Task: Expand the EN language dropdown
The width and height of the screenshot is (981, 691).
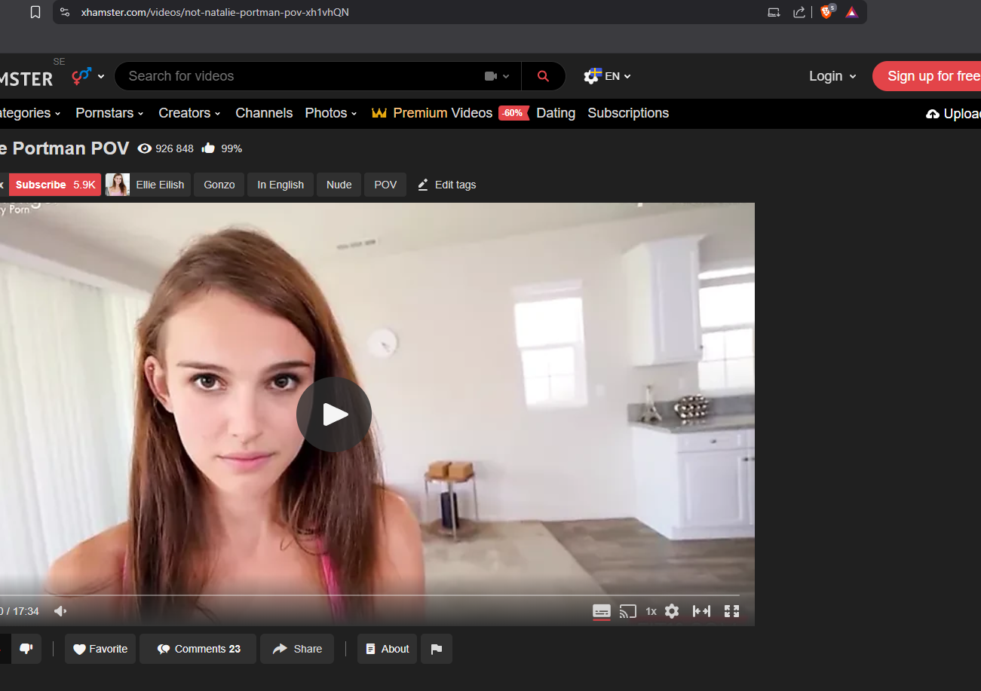Action: coord(608,76)
